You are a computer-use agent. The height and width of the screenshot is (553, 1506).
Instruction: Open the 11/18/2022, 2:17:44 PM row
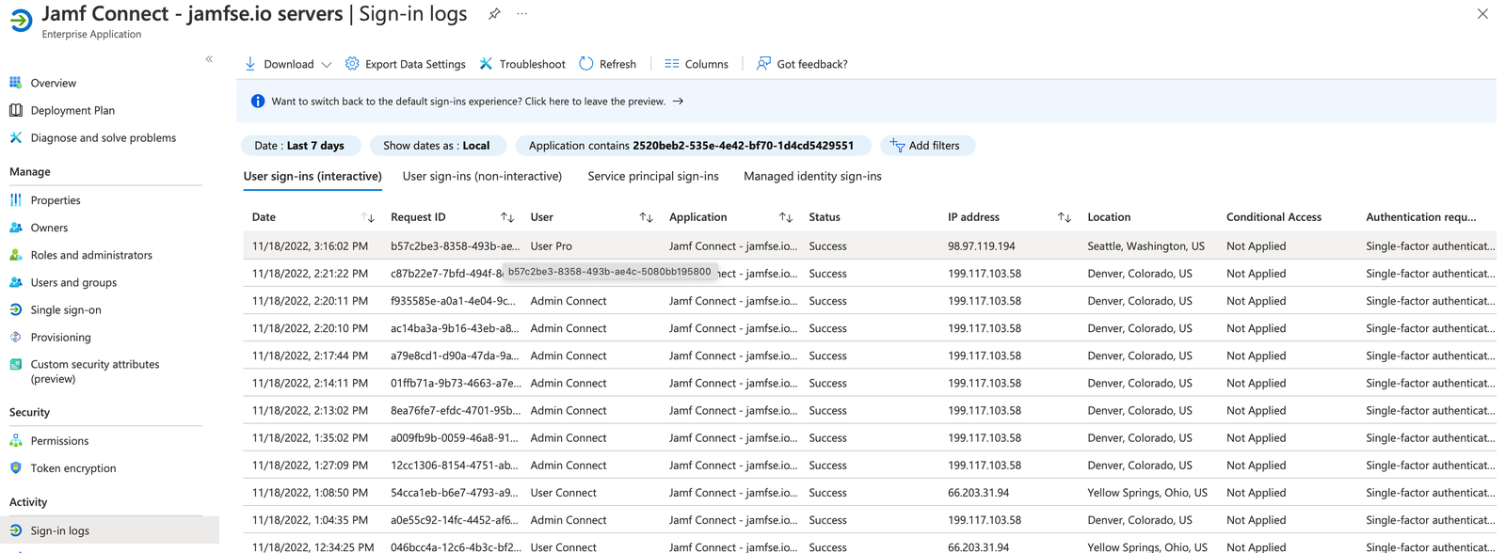pos(870,355)
